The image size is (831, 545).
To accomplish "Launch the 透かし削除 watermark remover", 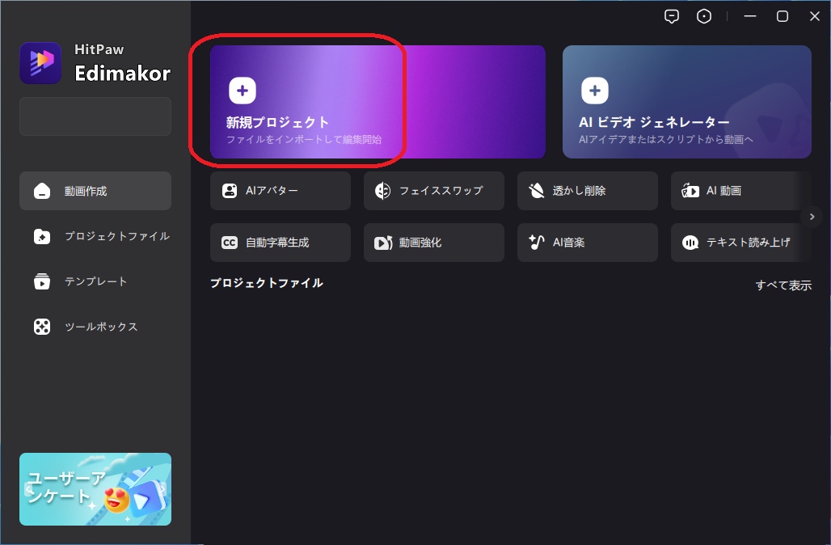I will (x=587, y=190).
